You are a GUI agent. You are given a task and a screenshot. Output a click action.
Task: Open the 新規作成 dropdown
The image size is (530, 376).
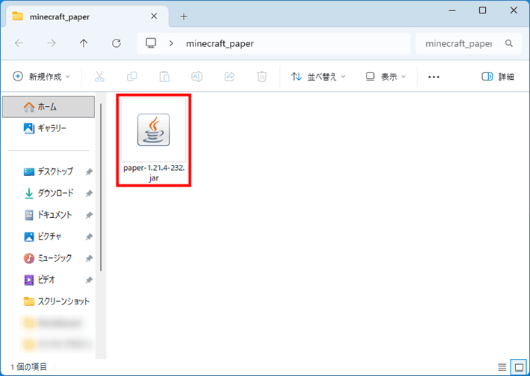point(41,77)
